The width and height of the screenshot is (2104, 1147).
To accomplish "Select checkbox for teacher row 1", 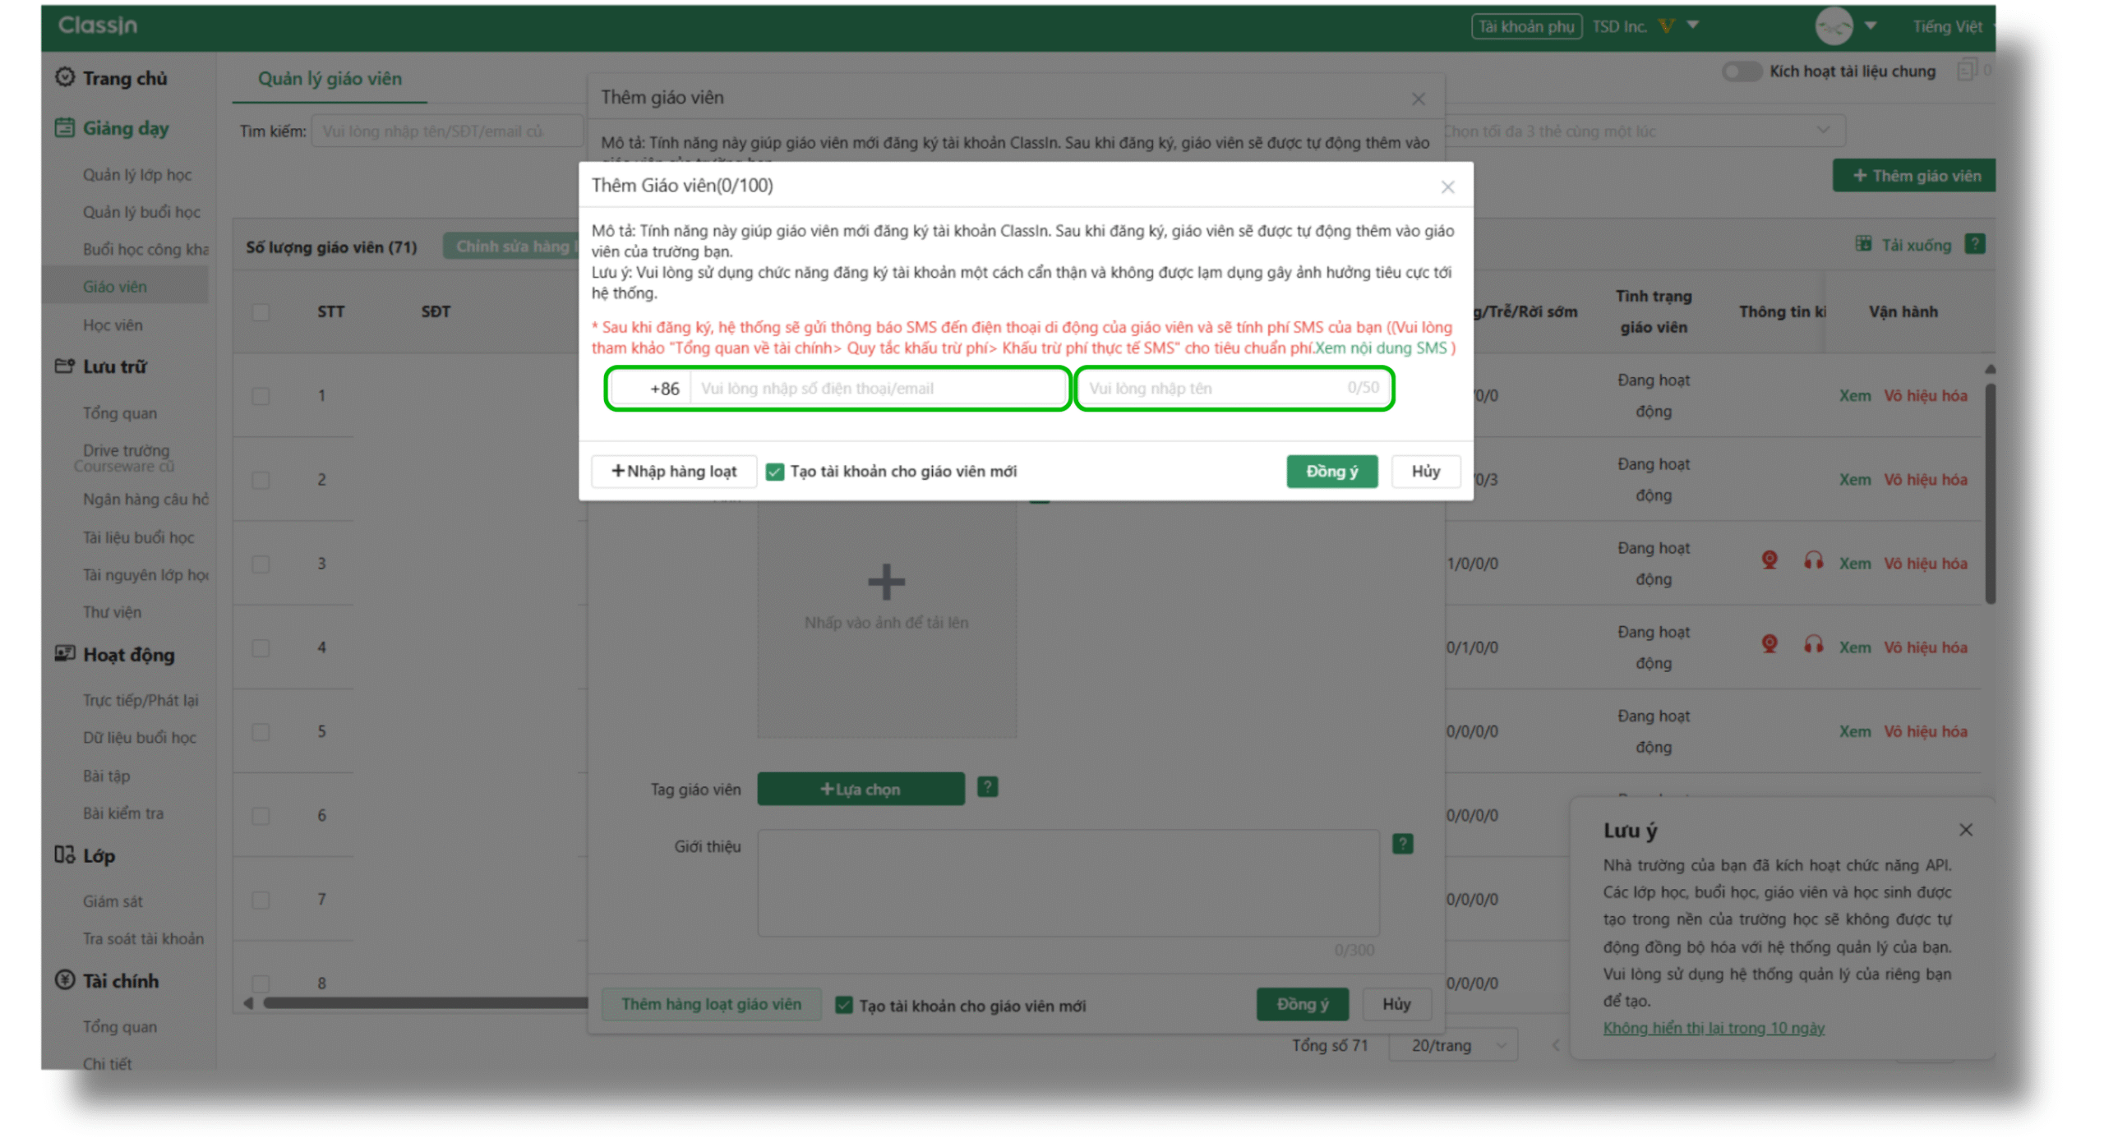I will (261, 396).
